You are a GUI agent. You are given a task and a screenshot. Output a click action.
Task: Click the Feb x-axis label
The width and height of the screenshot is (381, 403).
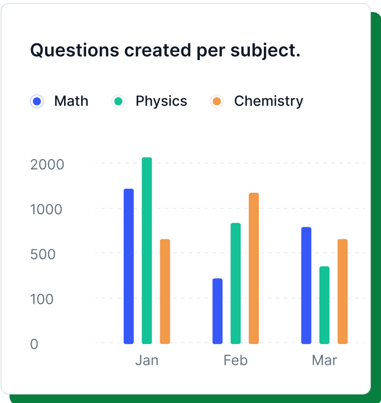[235, 360]
